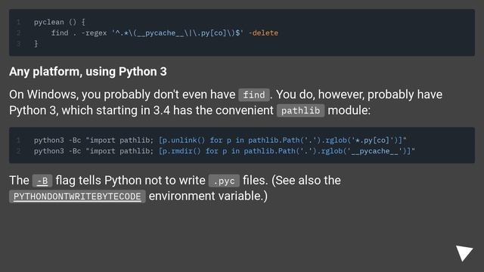Click the regex pattern string in find command
The height and width of the screenshot is (272, 484).
[x=178, y=33]
